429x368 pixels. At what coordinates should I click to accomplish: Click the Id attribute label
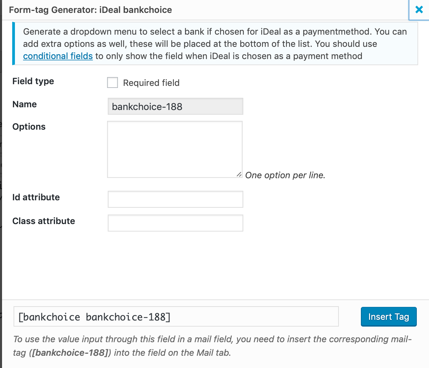pyautogui.click(x=36, y=197)
